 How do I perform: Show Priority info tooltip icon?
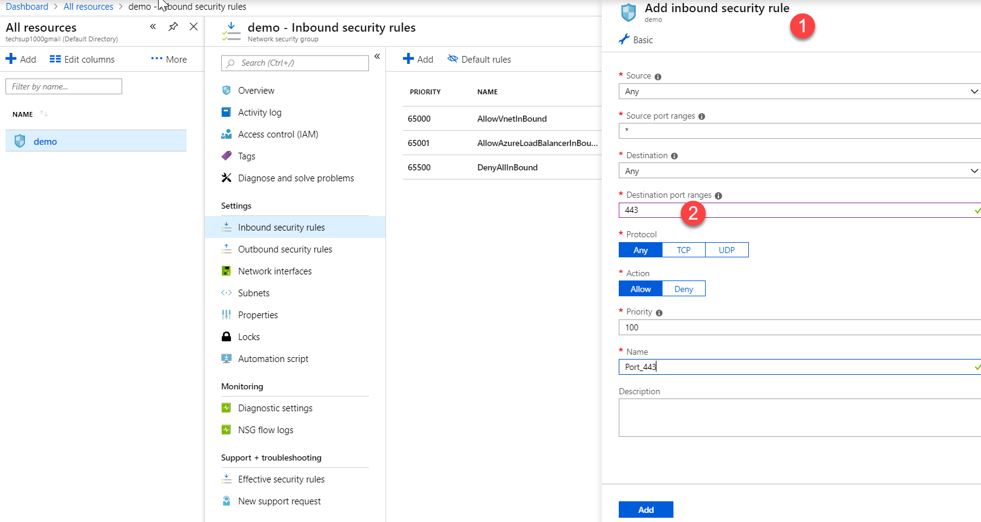click(x=659, y=313)
